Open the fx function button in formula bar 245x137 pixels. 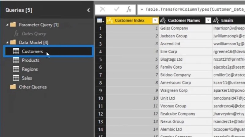(129, 10)
